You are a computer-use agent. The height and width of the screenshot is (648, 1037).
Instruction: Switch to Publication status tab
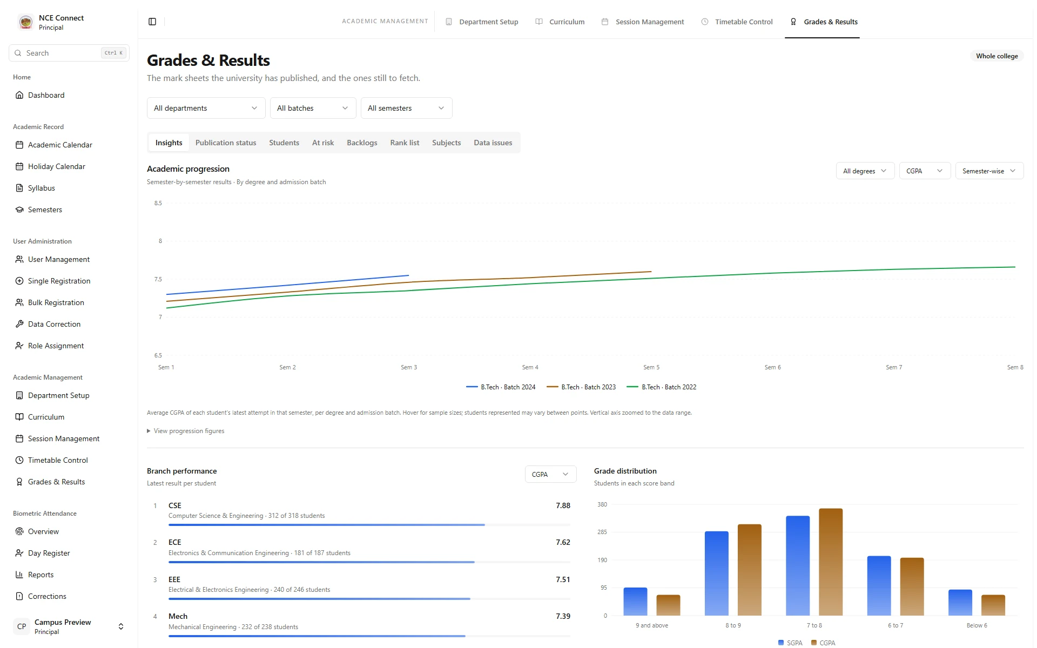pyautogui.click(x=226, y=143)
